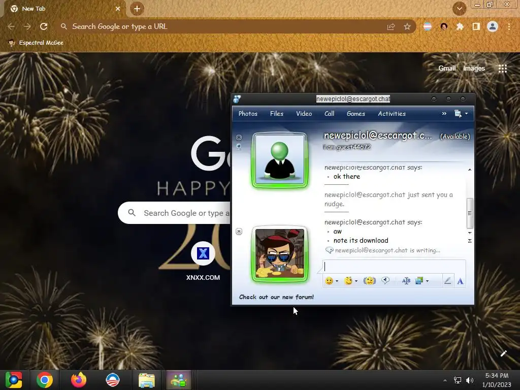This screenshot has height=390, width=520.
Task: Open the font change A icon
Action: [x=460, y=281]
